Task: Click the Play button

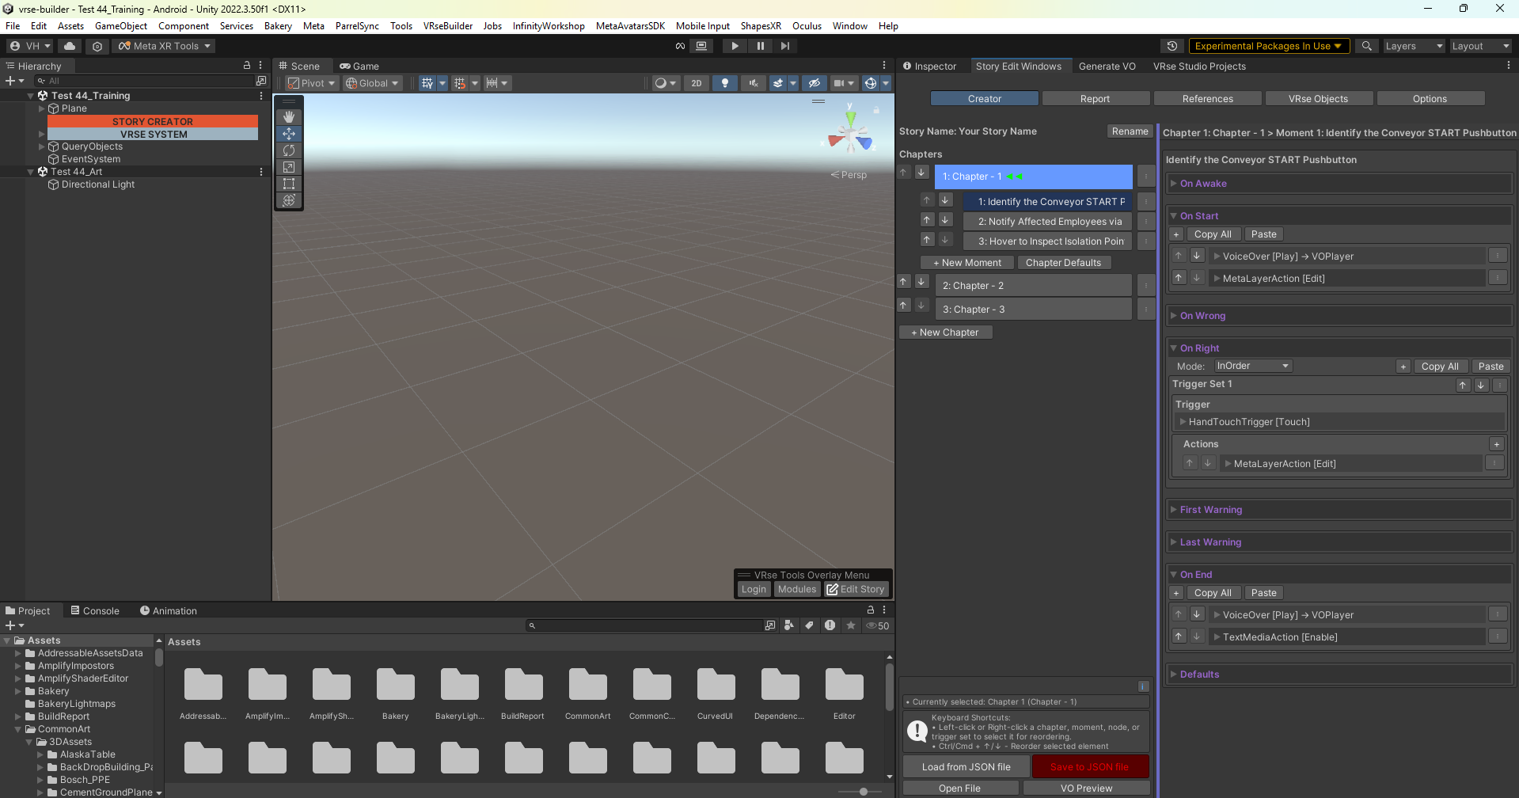Action: [735, 46]
